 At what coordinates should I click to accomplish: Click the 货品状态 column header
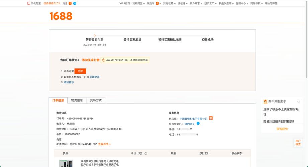point(237,153)
